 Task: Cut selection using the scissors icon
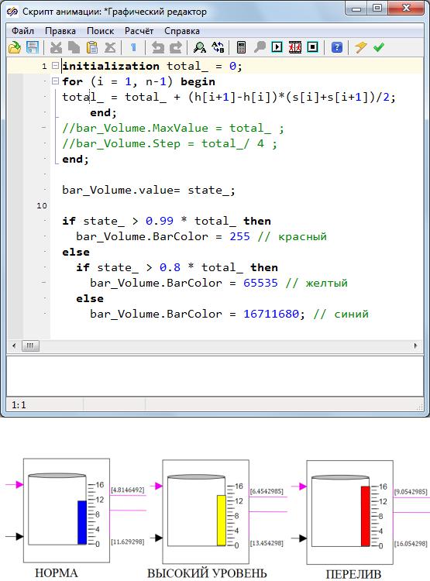[56, 48]
